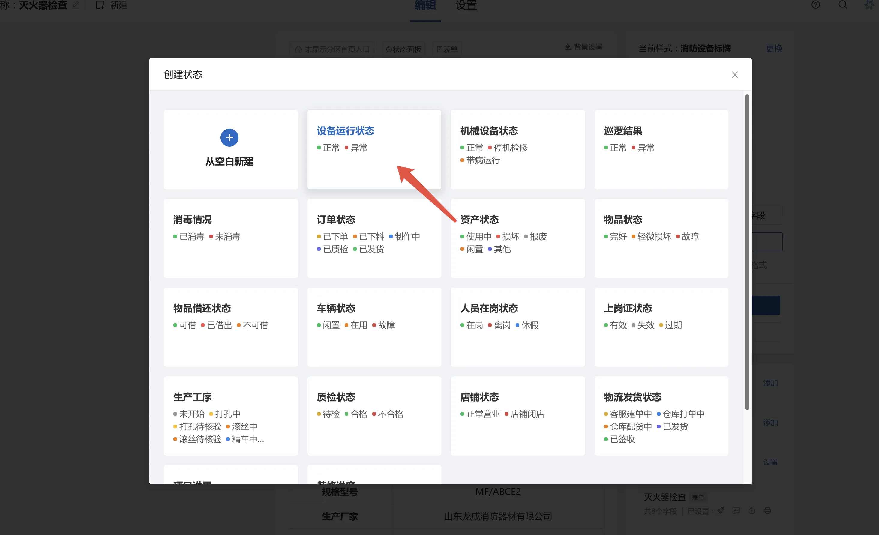Switch to the 设置 tab
This screenshot has height=535, width=879.
click(x=466, y=6)
